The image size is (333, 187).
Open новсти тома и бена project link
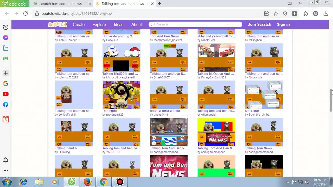(x=165, y=111)
